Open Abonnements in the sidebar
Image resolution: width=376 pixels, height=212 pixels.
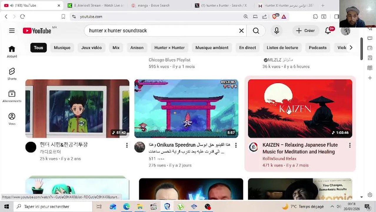click(12, 97)
